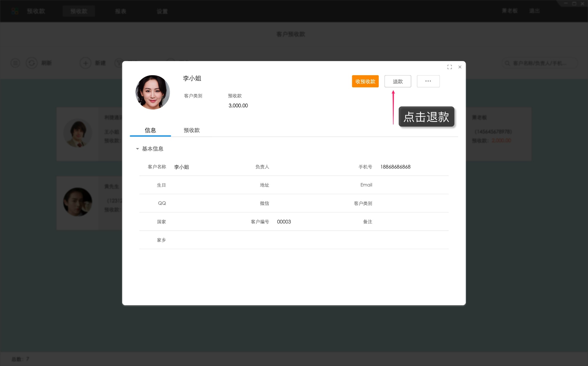Click the refresh (刷新) icon in the toolbar
The height and width of the screenshot is (366, 588).
pos(32,63)
